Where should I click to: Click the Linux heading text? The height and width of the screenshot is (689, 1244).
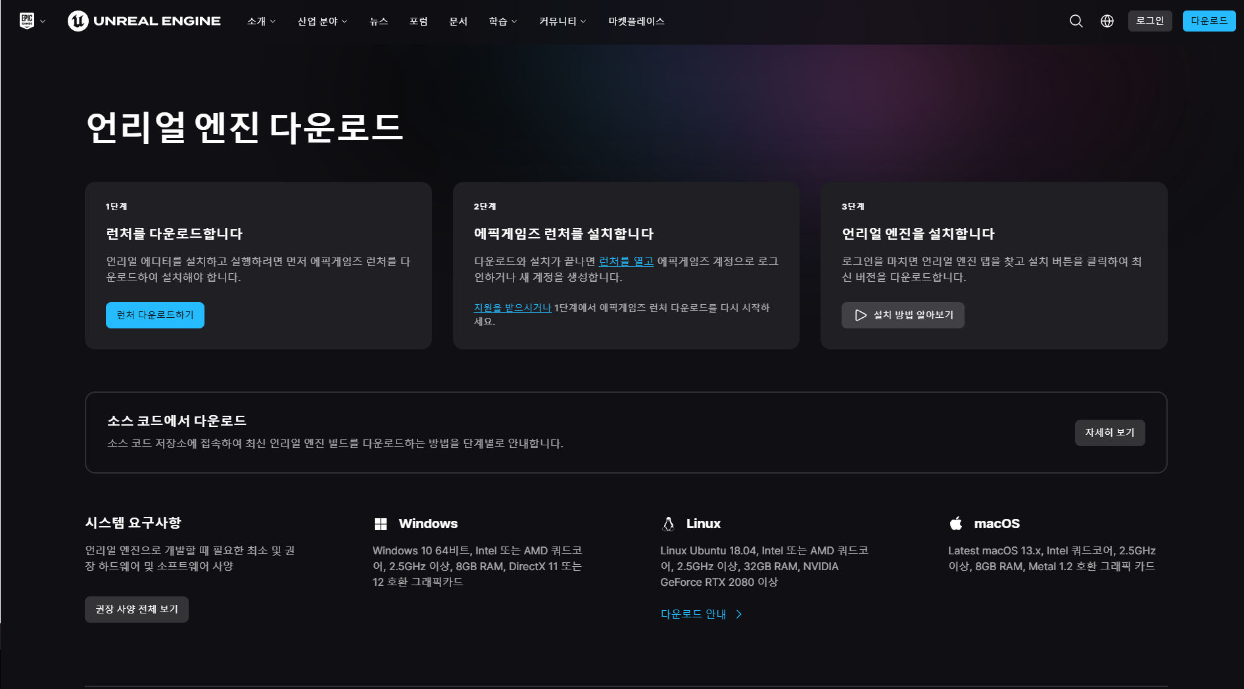[x=704, y=524]
